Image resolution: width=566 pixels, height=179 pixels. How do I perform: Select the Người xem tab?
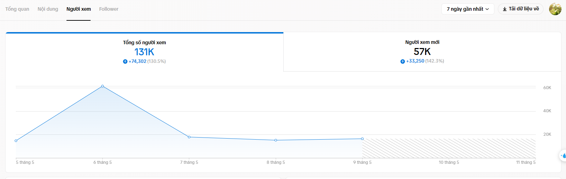point(79,9)
